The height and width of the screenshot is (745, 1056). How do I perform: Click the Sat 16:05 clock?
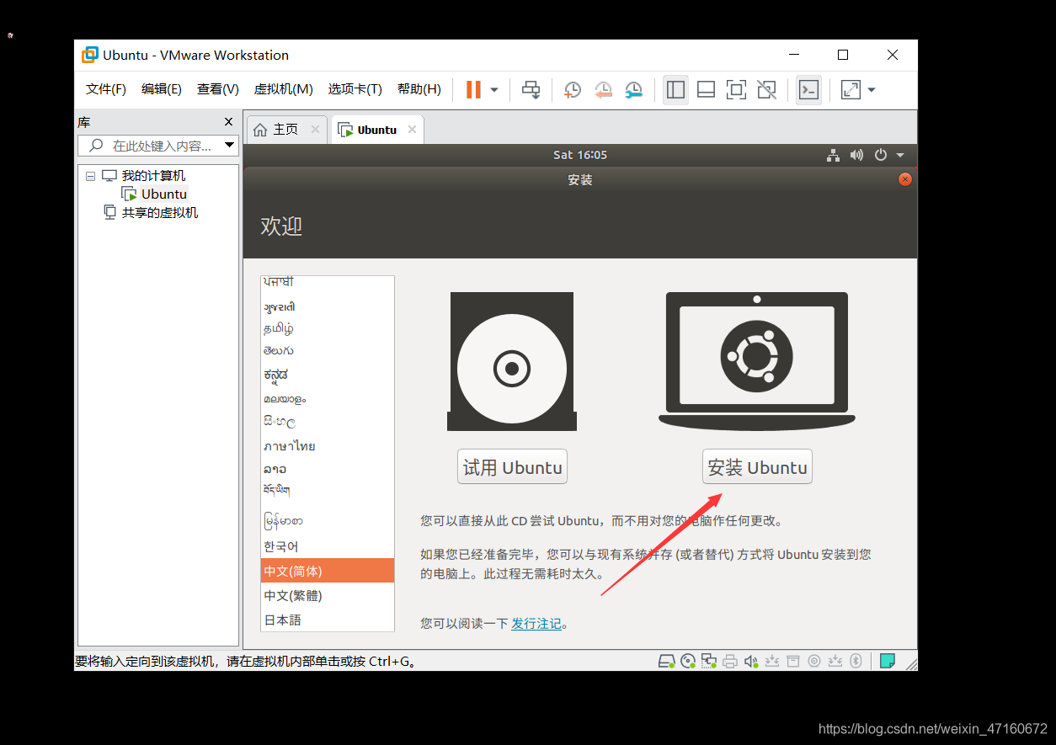point(580,155)
